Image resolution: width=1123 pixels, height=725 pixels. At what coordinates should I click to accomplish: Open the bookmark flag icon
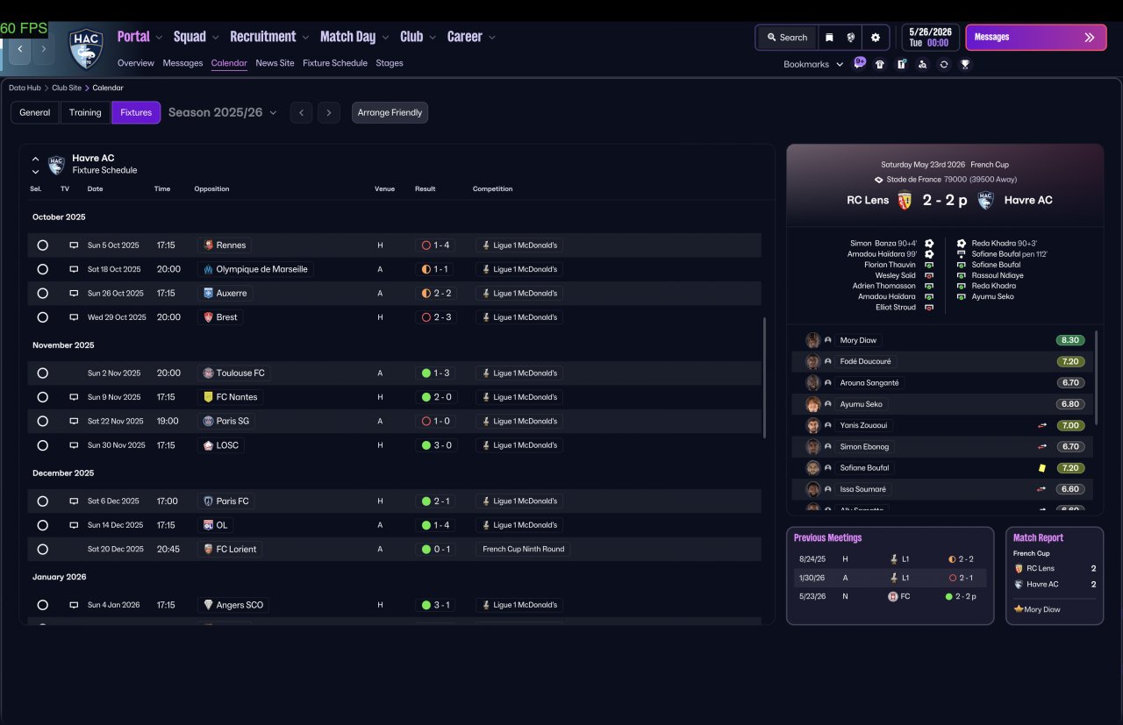[829, 38]
